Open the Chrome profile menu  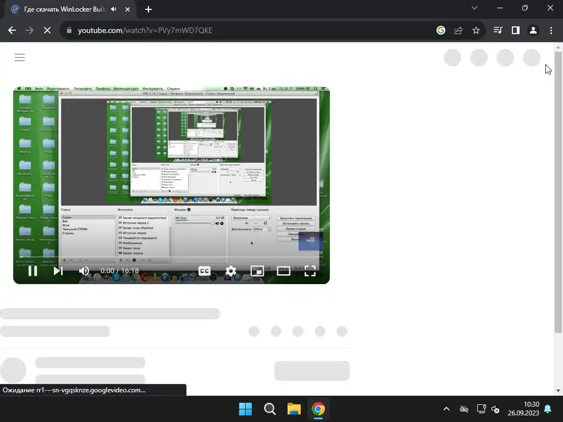click(533, 31)
